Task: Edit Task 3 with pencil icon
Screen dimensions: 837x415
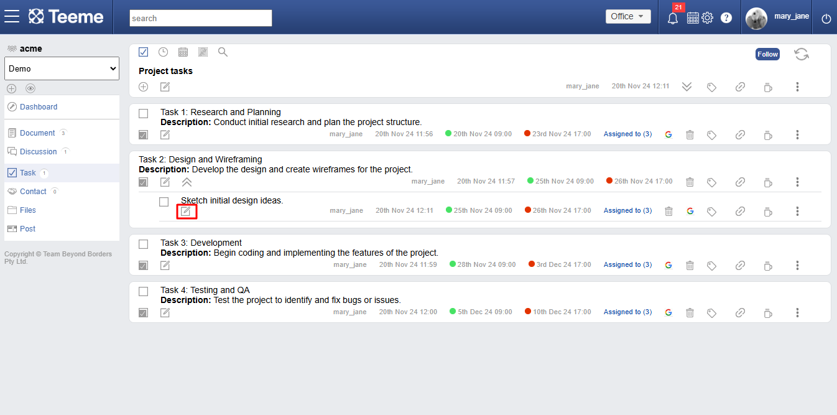Action: click(165, 265)
